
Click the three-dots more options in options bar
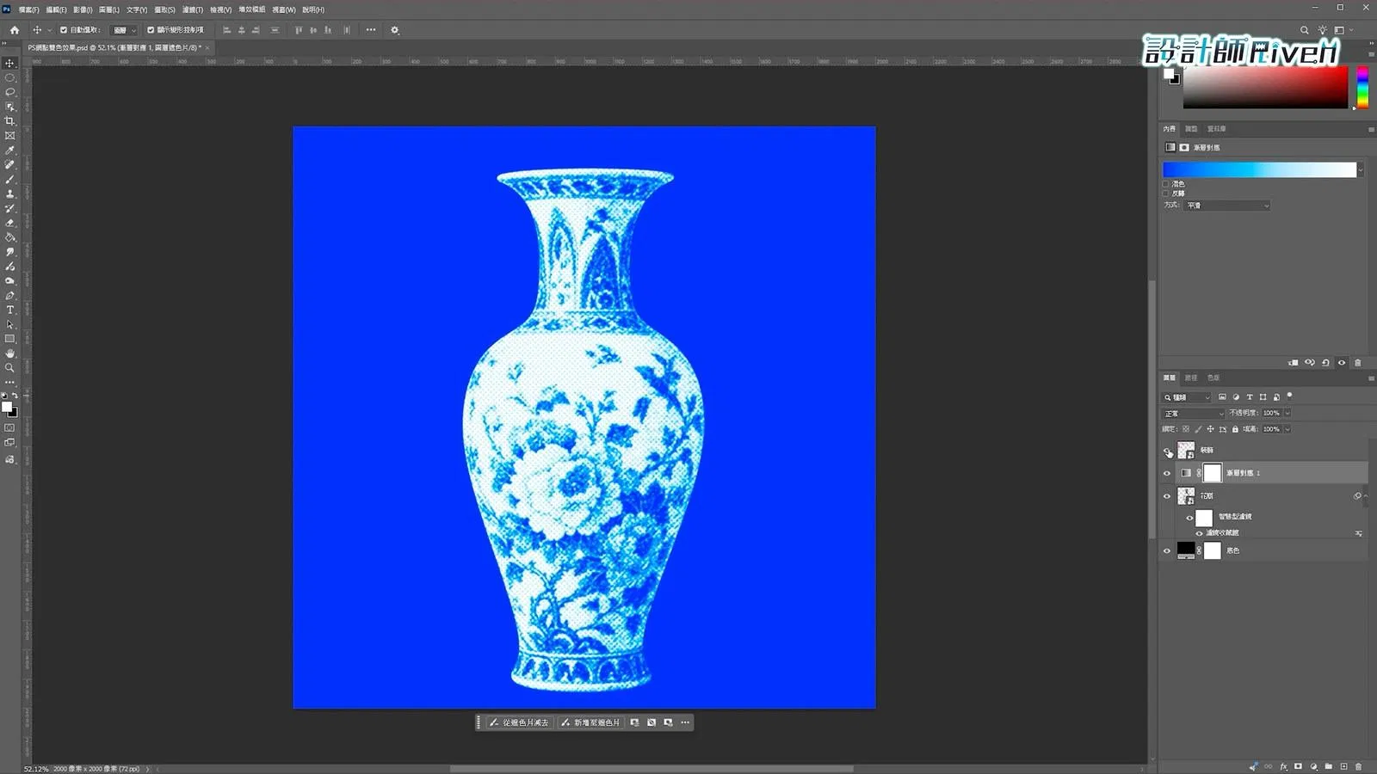click(x=371, y=30)
